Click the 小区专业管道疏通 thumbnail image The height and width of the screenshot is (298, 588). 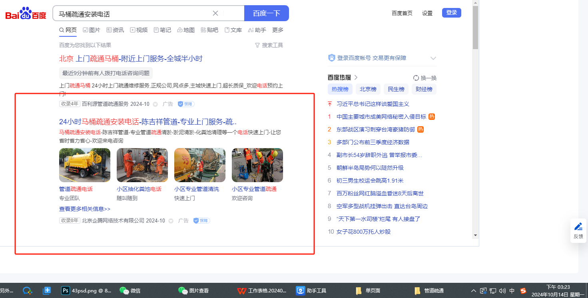(257, 165)
